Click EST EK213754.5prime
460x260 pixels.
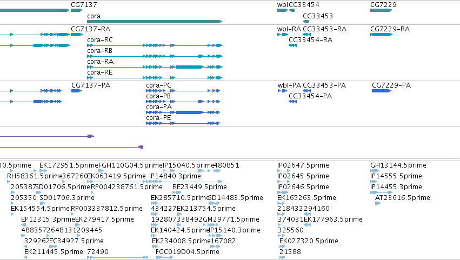206,209
